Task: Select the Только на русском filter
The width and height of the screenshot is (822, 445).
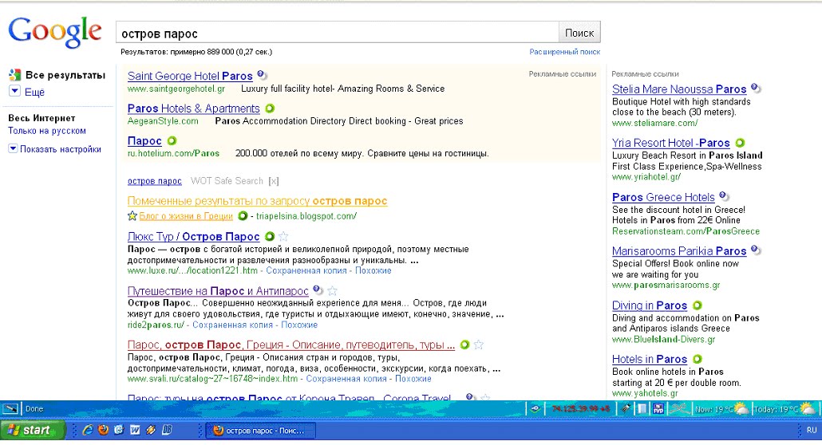Action: click(46, 131)
